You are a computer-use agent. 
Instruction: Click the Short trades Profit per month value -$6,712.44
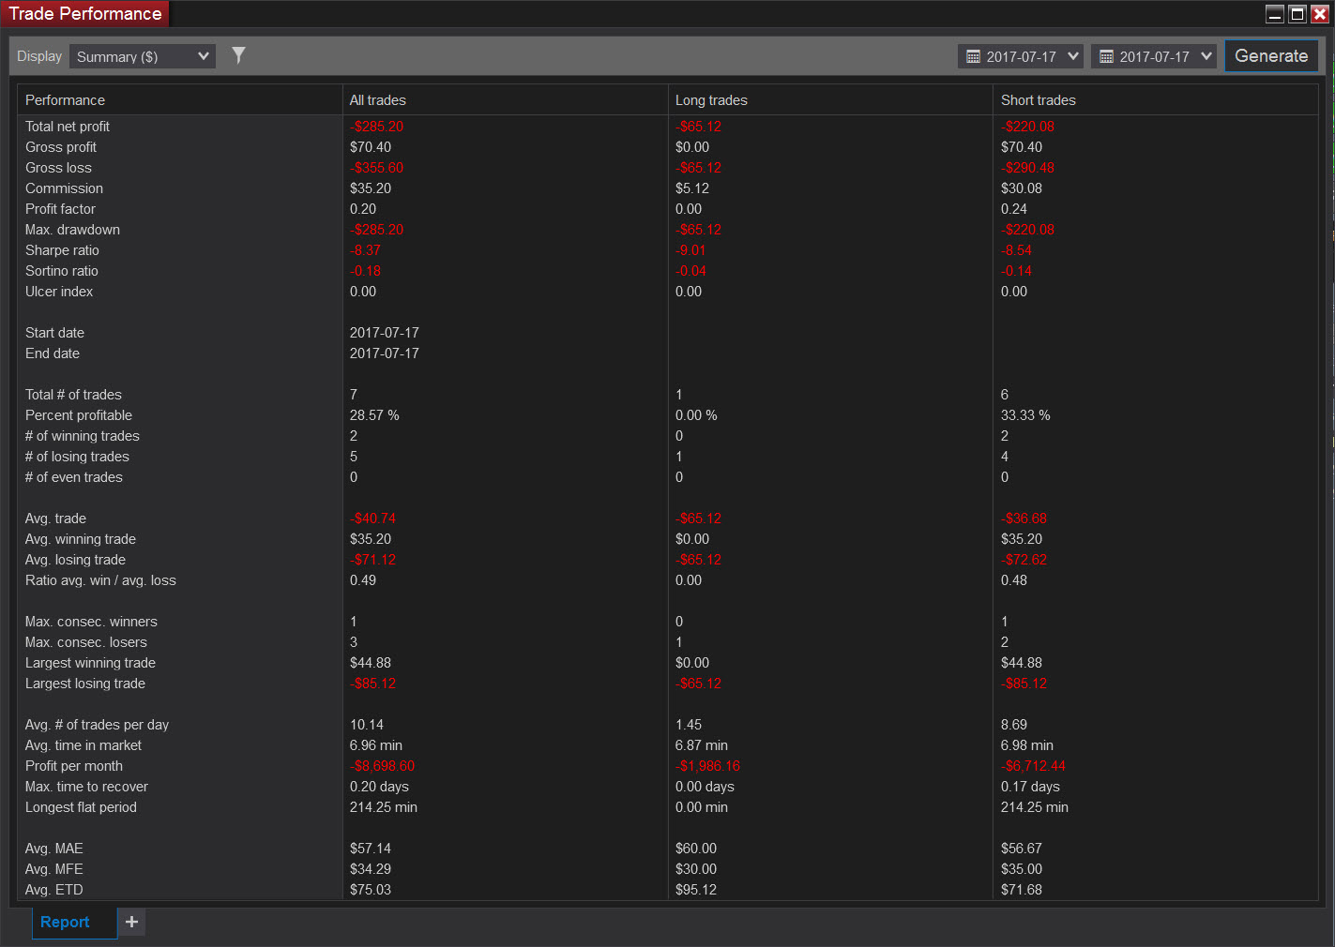coord(1034,766)
